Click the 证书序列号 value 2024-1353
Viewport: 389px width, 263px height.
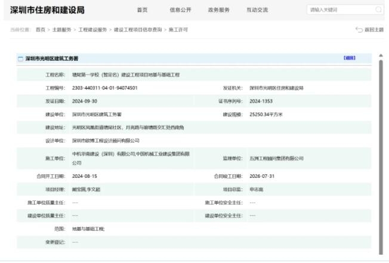click(262, 101)
